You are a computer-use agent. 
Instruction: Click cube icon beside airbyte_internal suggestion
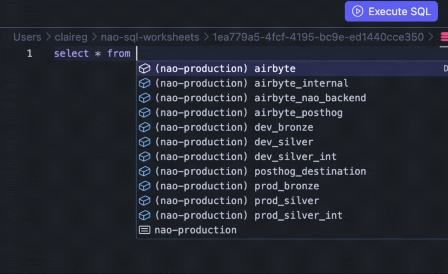pos(144,83)
